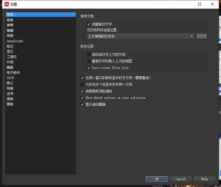The width and height of the screenshot is (221, 187).
Task: Uncheck Save recent files list
Action: click(x=89, y=68)
